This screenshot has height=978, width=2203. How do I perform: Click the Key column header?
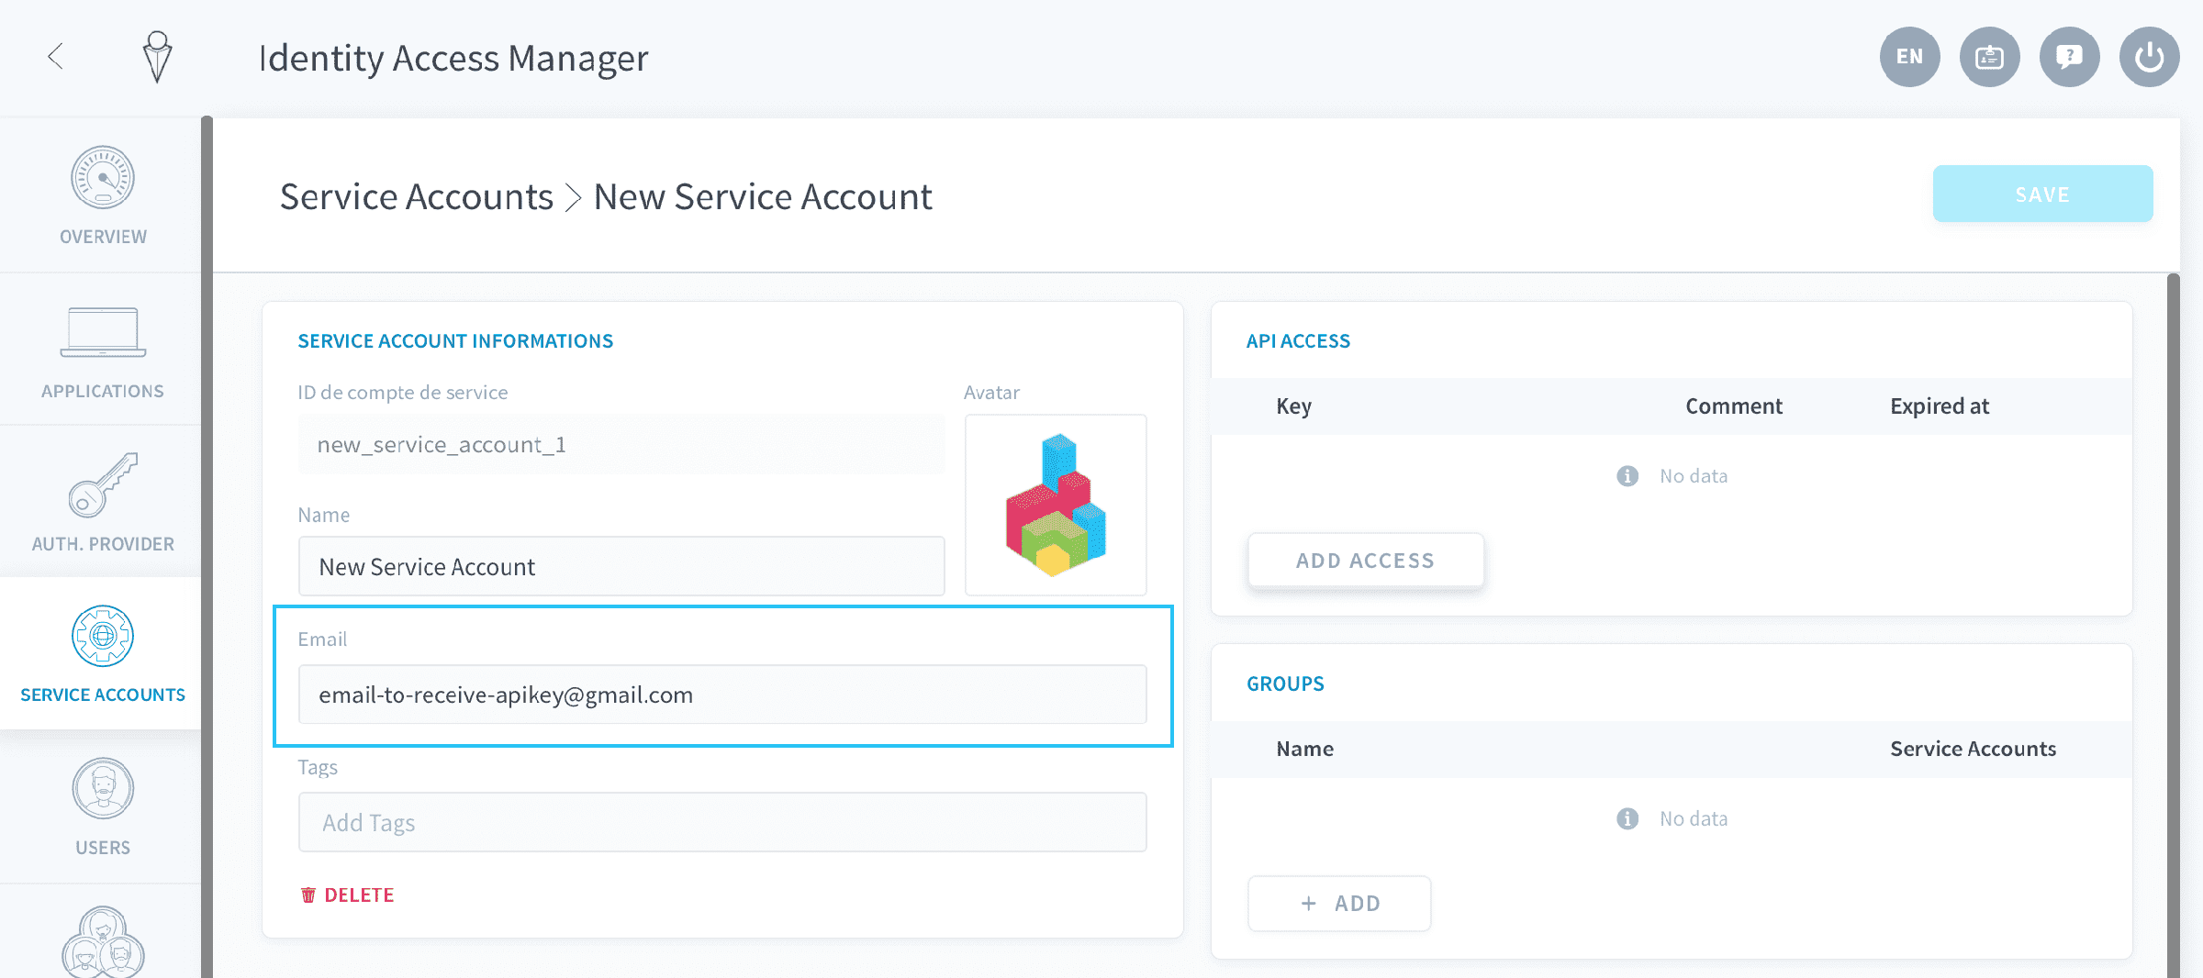pos(1293,406)
